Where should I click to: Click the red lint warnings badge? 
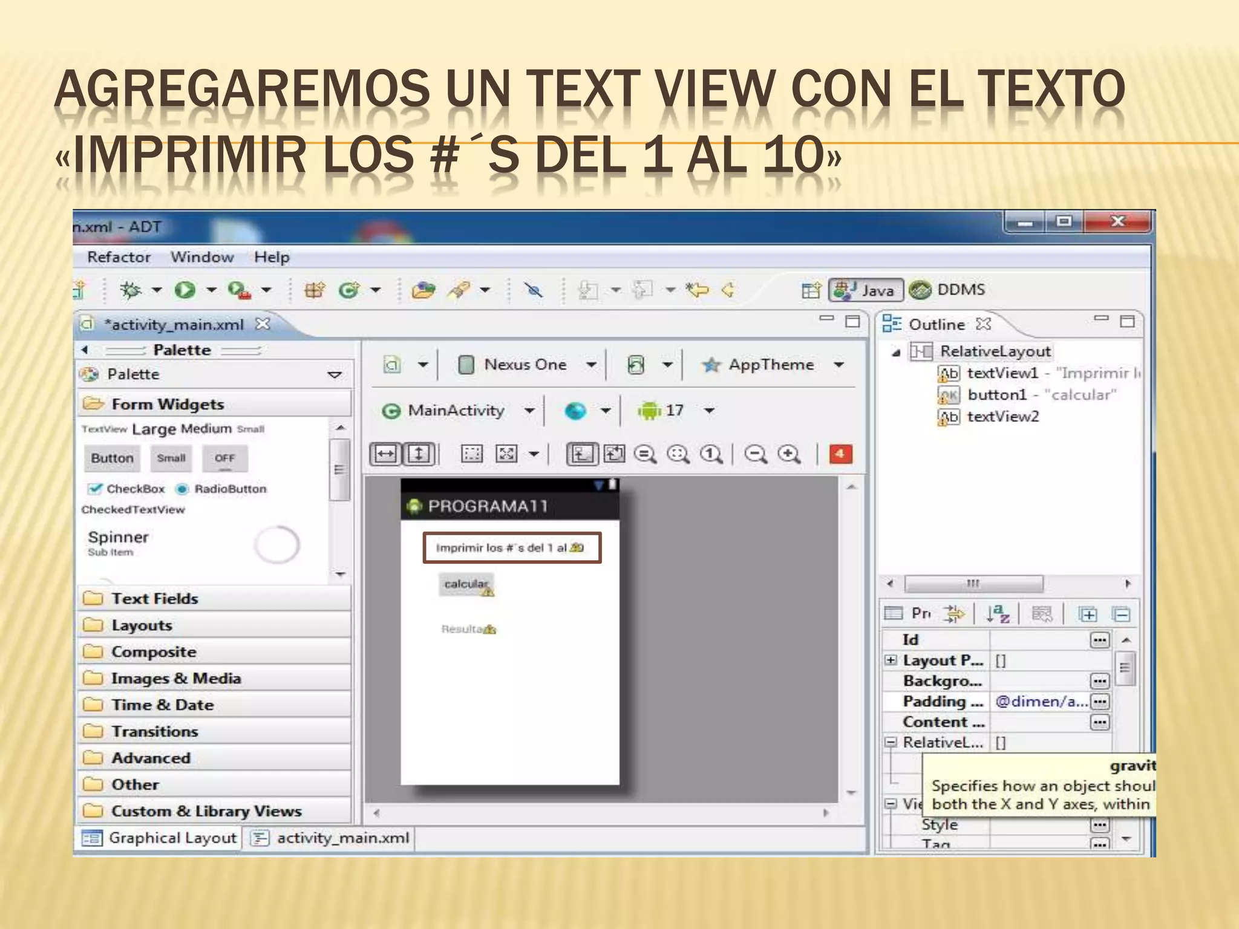(x=840, y=454)
